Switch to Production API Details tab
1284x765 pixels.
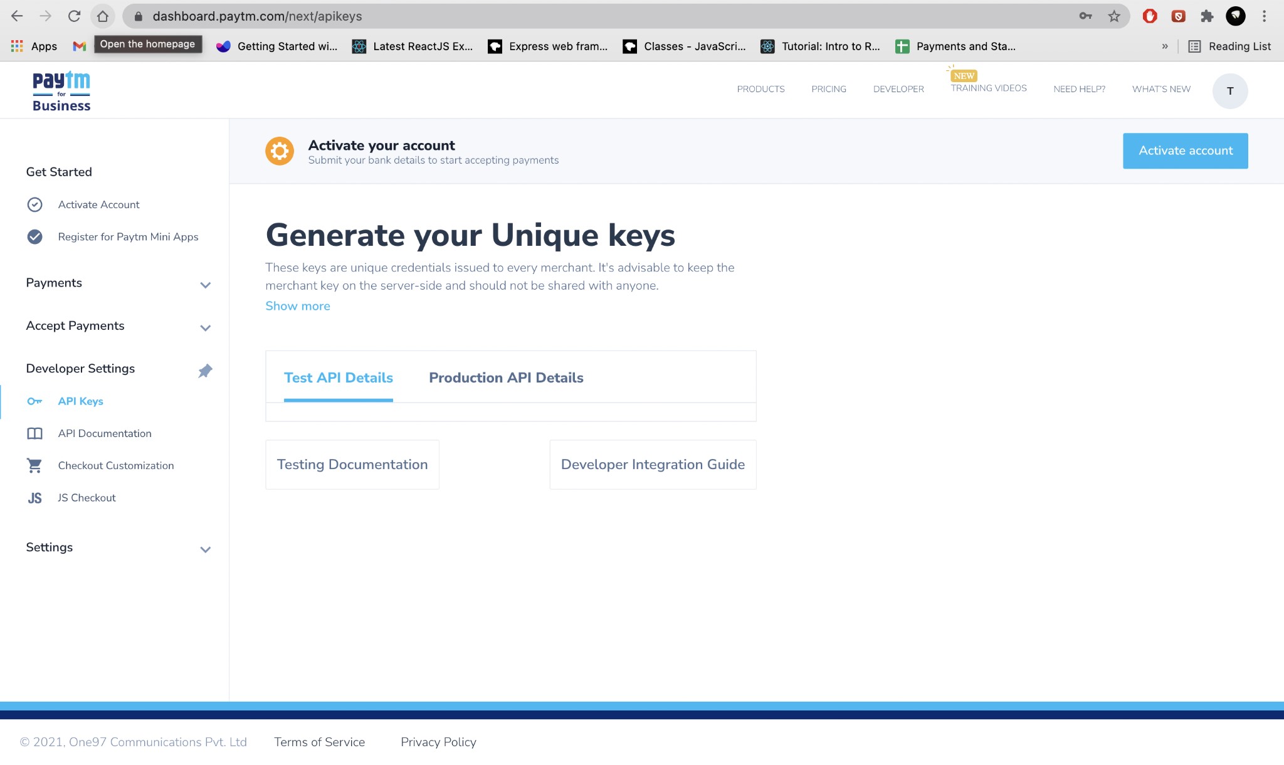pos(506,378)
